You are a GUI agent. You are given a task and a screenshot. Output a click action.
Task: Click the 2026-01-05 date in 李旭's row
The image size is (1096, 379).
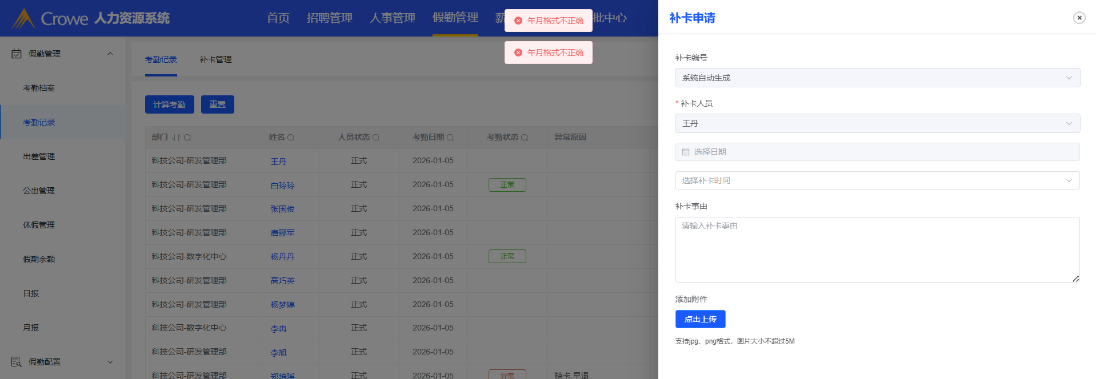(433, 352)
